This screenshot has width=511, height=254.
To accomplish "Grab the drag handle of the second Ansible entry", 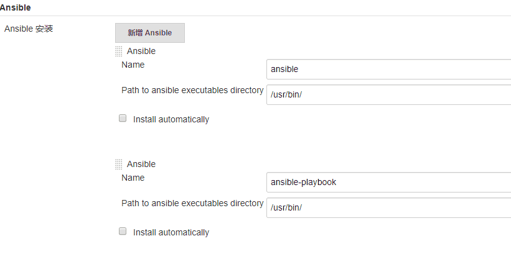I will pyautogui.click(x=119, y=165).
